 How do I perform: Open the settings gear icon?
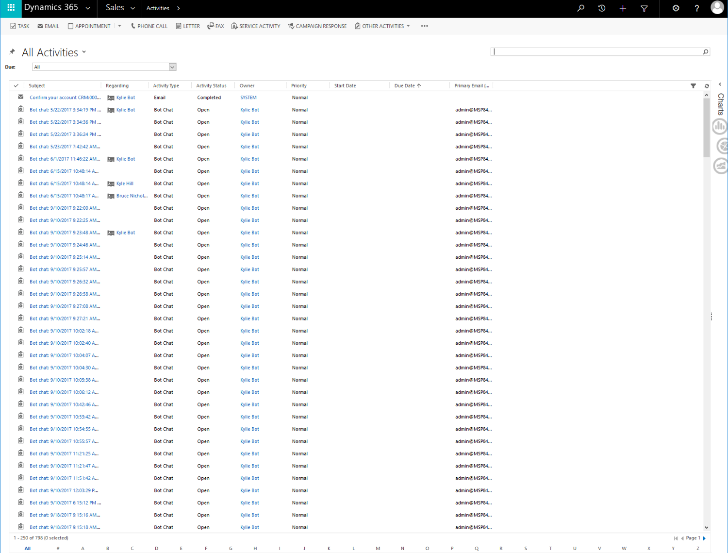pos(676,8)
